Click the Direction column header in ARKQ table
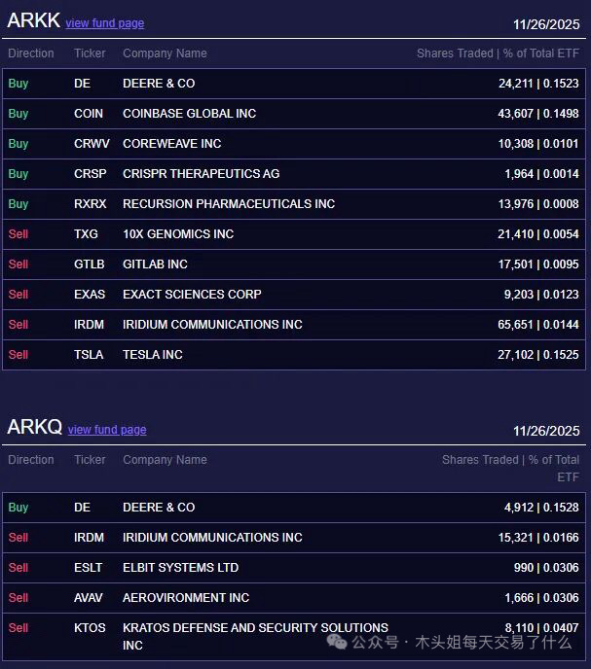Screen dimensions: 591x669 tap(31, 460)
